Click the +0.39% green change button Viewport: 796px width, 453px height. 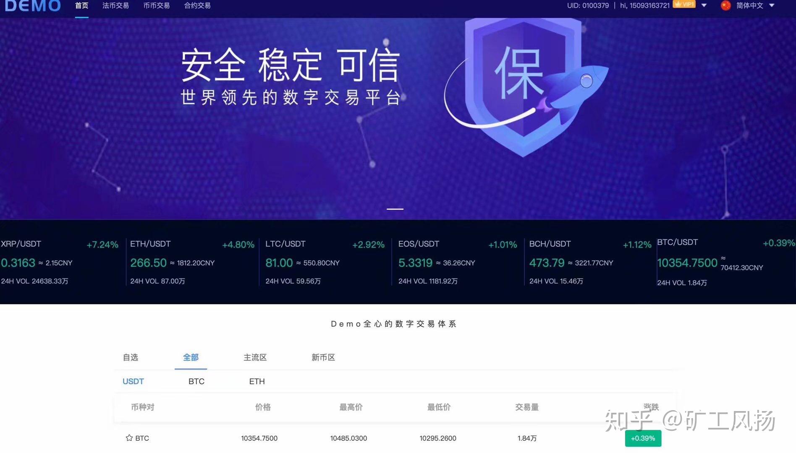pos(643,438)
